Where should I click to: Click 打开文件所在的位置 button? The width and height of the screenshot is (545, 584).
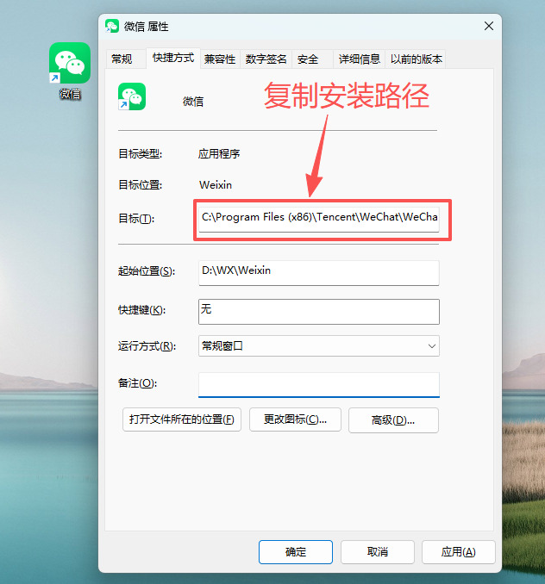coord(182,419)
